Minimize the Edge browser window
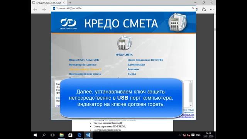The height and width of the screenshot is (139, 247). click(x=195, y=3)
